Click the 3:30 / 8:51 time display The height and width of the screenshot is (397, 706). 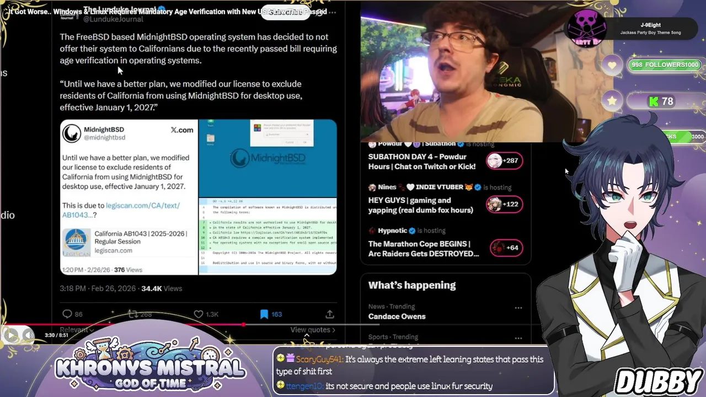pyautogui.click(x=56, y=335)
